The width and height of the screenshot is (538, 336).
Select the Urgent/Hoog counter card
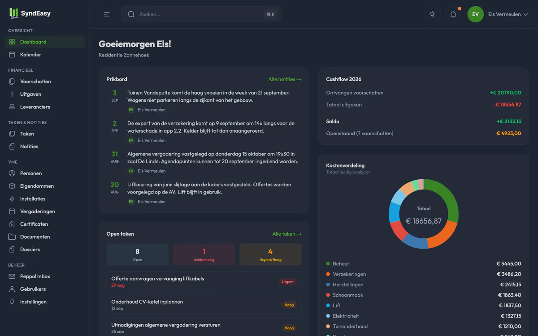point(270,254)
